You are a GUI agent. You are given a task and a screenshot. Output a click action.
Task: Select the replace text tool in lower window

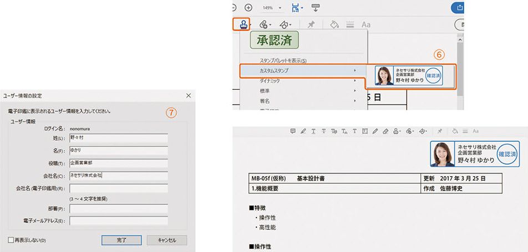click(x=334, y=131)
